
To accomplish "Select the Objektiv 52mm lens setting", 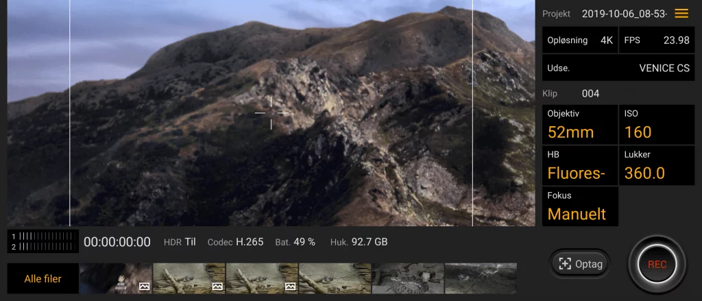I will [x=580, y=124].
